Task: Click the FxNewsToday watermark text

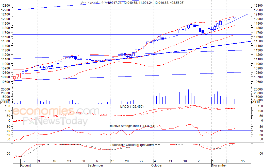Action: [55, 121]
